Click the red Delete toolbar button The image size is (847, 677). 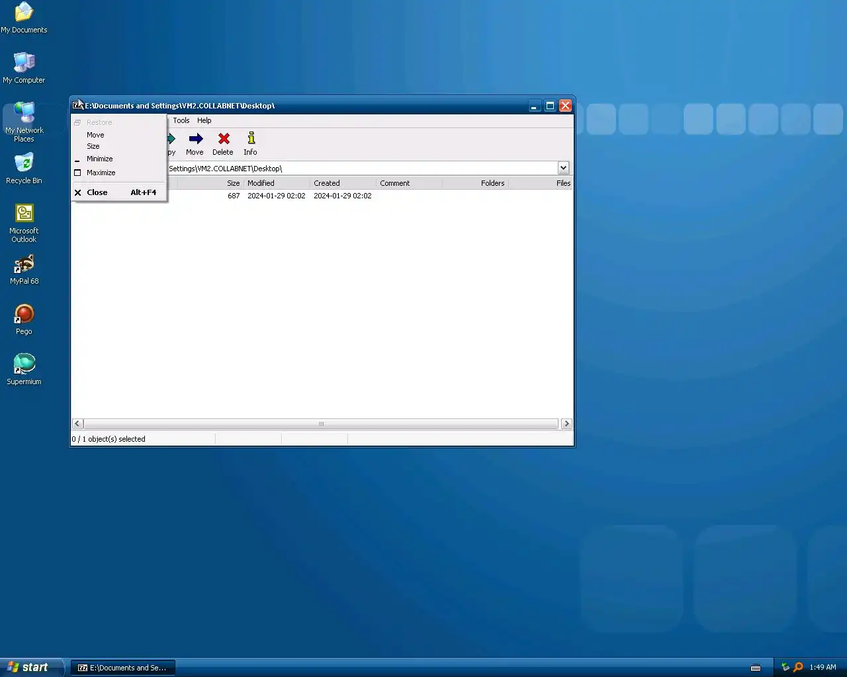[223, 143]
